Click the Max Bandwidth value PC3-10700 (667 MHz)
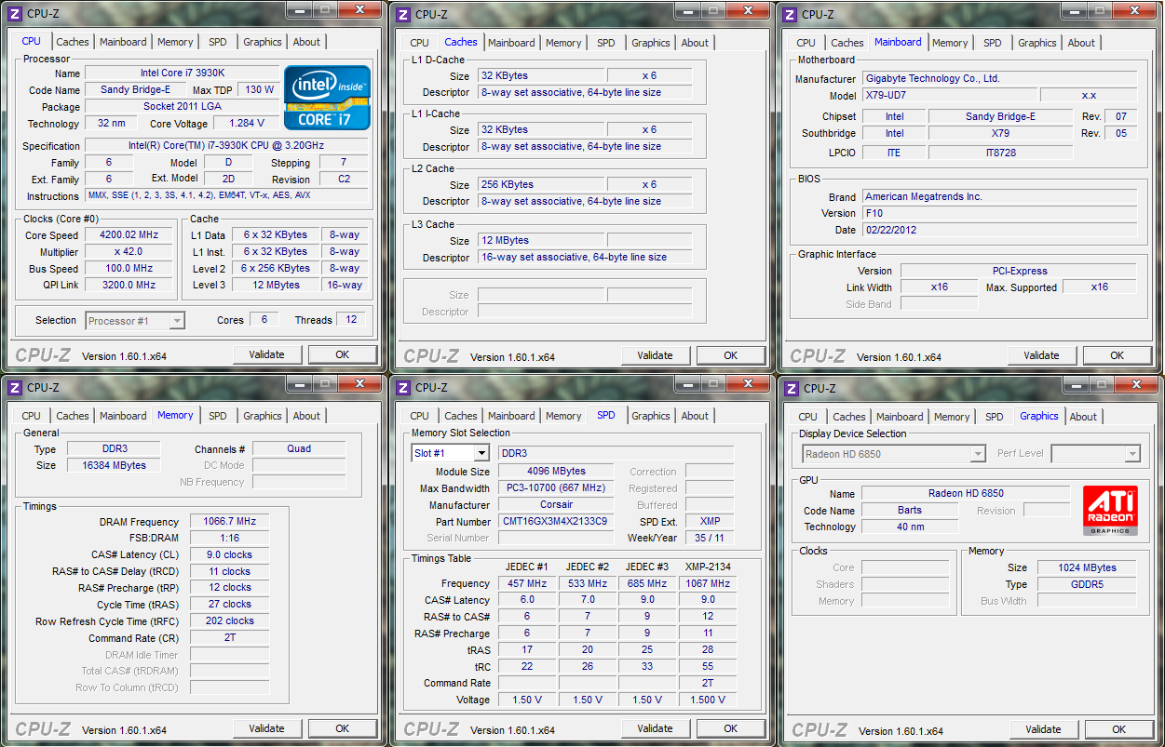 pos(557,488)
